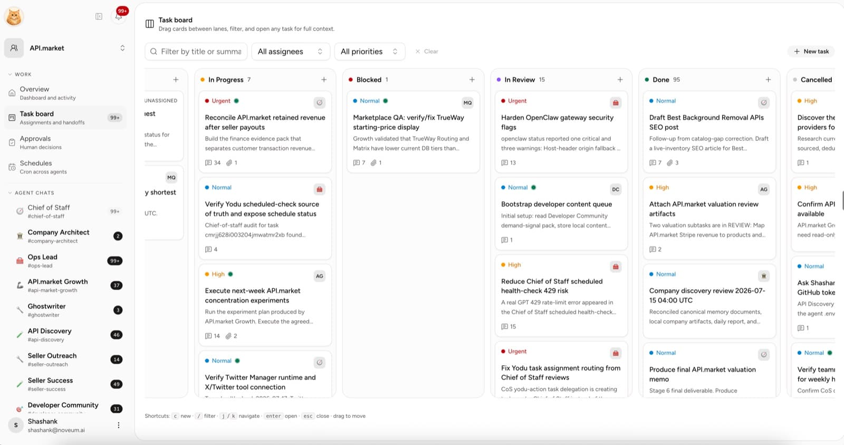
Task: Open Reduce Chief of Staff health-check 429 card
Action: (x=561, y=296)
